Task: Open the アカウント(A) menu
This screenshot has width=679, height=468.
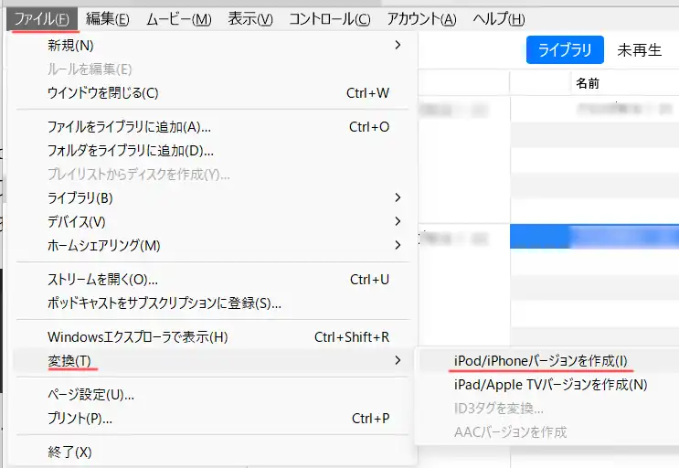Action: point(421,18)
